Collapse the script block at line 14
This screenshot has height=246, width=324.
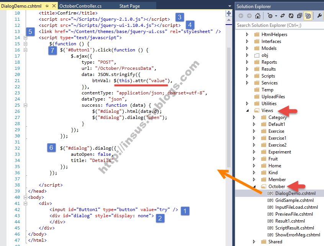[x=25, y=38]
